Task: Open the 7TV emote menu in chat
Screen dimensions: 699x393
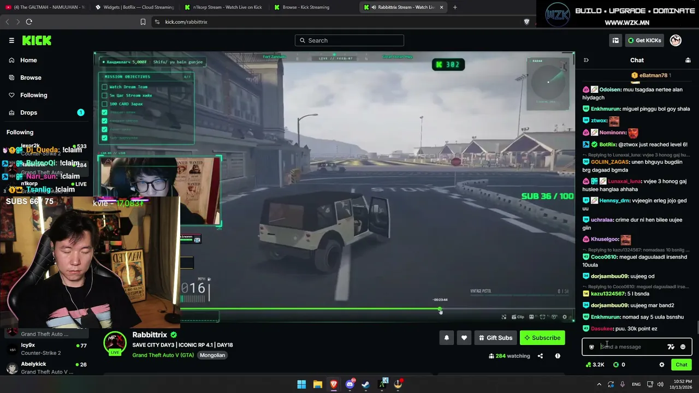Action: coord(671,347)
